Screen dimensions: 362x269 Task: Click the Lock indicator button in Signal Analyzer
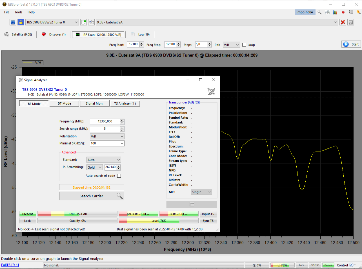tap(28, 221)
